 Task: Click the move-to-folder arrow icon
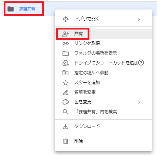click(66, 73)
